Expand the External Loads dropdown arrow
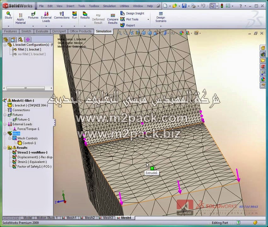Image resolution: width=268 pixels, height=227 pixels. [x=46, y=26]
